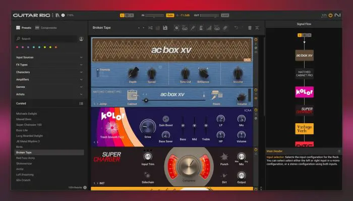Open the Metronome tool
The image size is (353, 201).
pos(201,28)
